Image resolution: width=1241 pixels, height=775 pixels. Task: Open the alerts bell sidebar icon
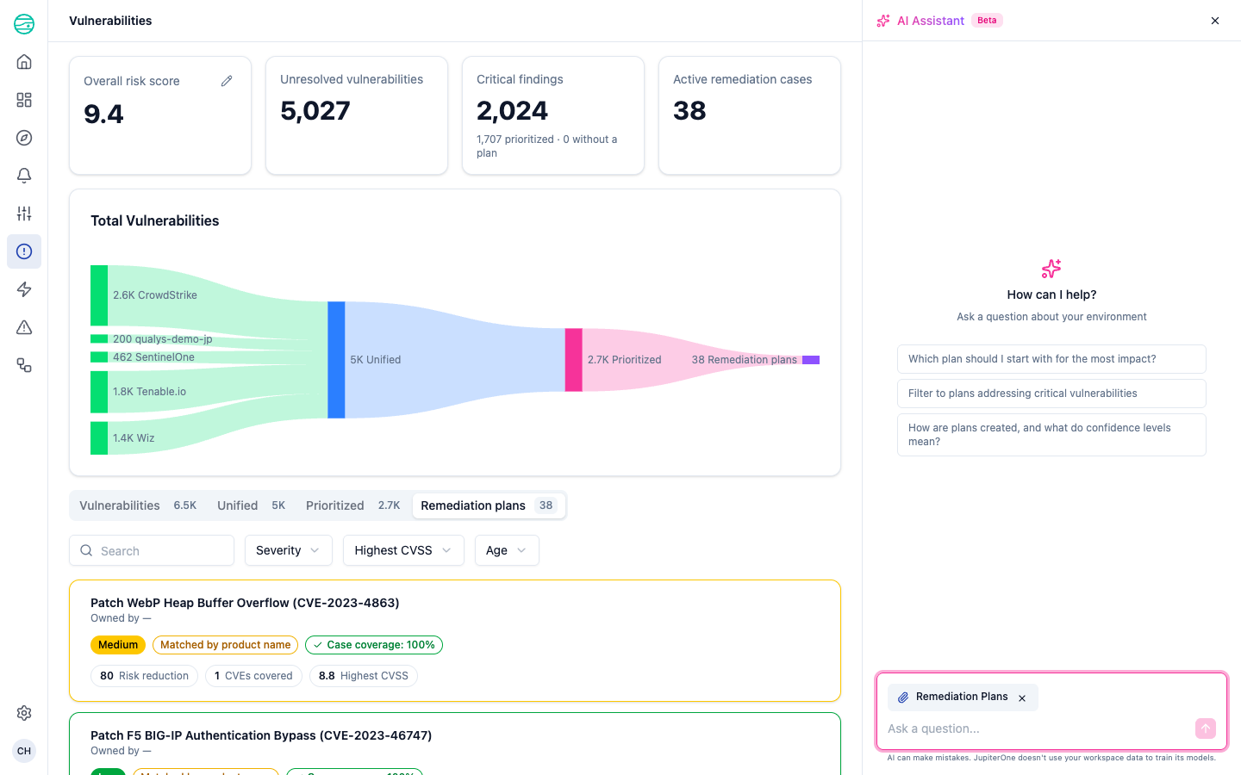pyautogui.click(x=24, y=176)
